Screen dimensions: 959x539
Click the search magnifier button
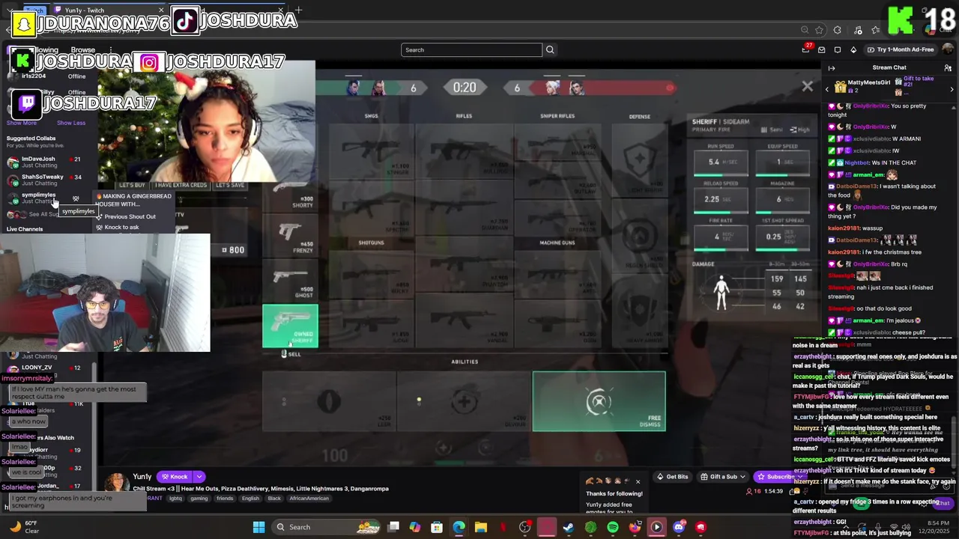(x=550, y=49)
